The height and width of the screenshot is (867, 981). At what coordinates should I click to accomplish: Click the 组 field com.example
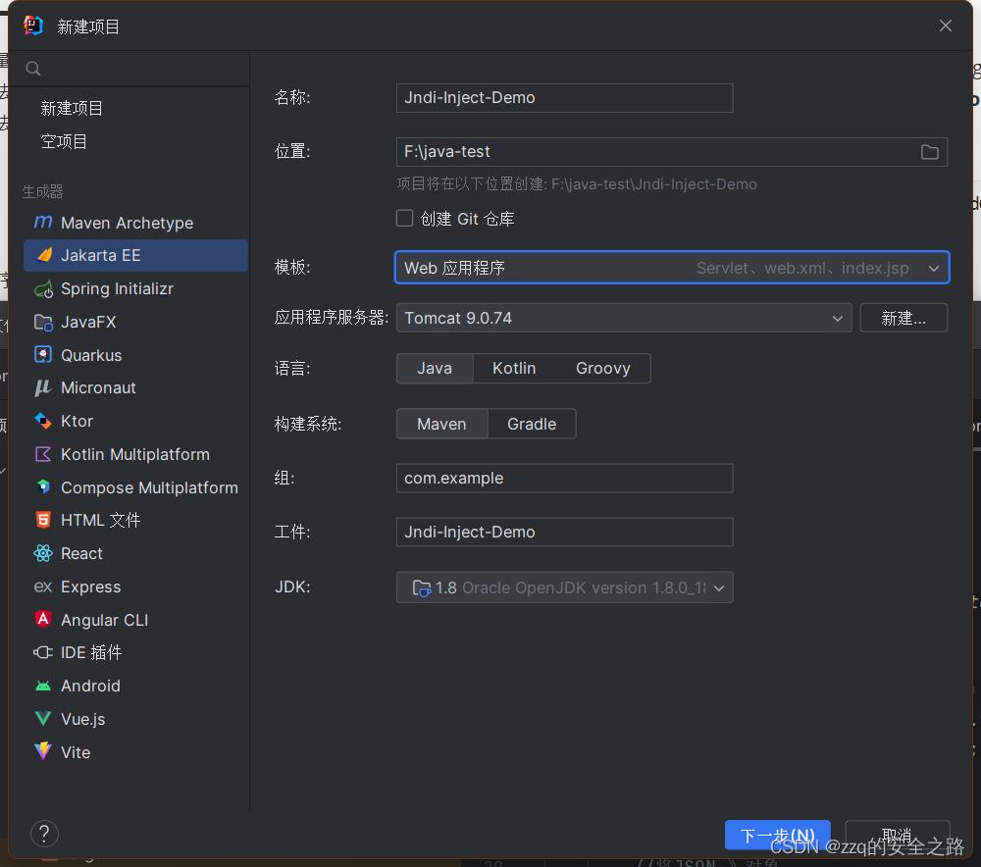[564, 479]
